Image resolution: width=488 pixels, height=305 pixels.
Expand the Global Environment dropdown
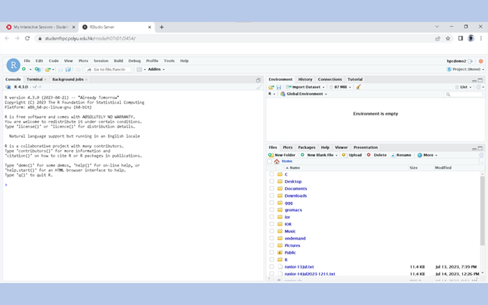306,94
